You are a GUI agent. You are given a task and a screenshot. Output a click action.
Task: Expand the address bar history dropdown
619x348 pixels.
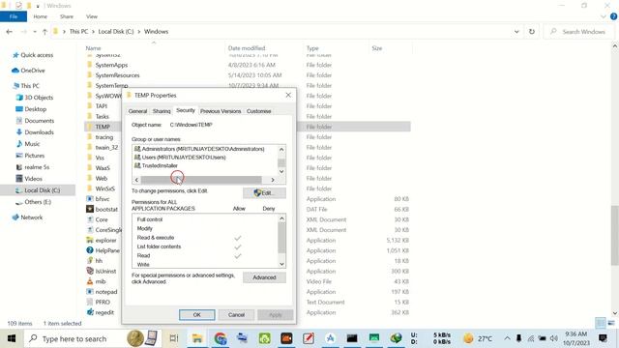[516, 32]
